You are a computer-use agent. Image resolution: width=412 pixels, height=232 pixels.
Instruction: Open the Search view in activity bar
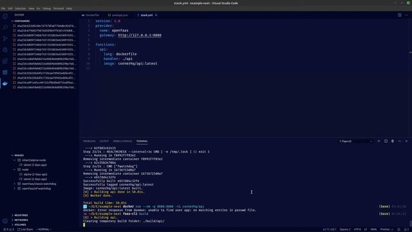coord(5,27)
